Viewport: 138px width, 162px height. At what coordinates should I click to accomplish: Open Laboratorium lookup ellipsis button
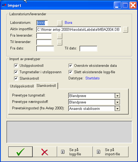60,23
